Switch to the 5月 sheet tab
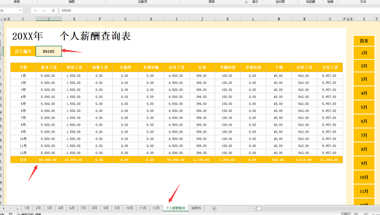The width and height of the screenshot is (380, 215). pyautogui.click(x=117, y=208)
